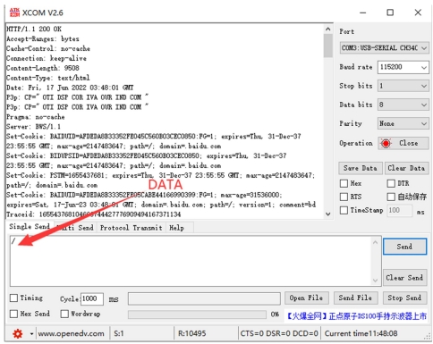Image resolution: width=433 pixels, height=344 pixels.
Task: Toggle the RTS checkbox
Action: [344, 197]
